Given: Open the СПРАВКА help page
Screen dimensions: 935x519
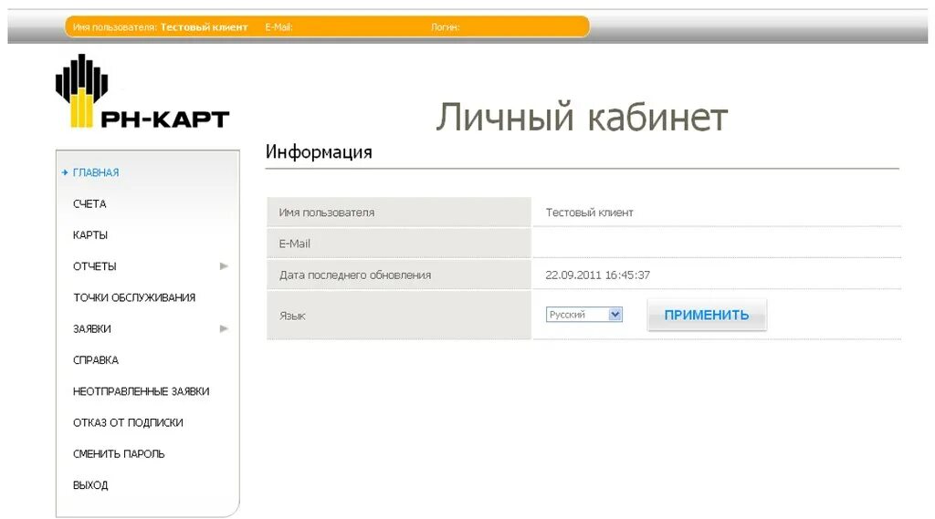Looking at the screenshot, I should (95, 360).
